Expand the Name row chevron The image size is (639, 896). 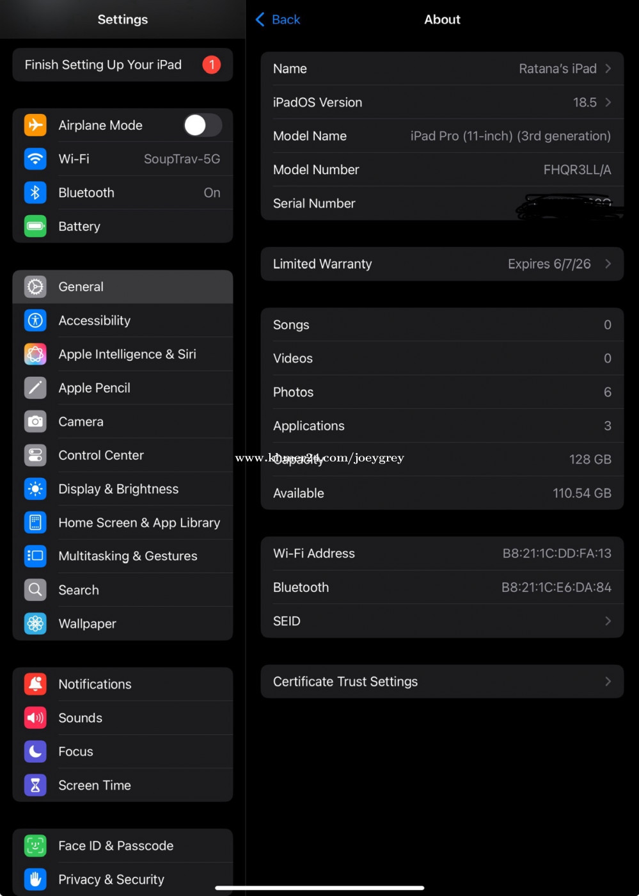click(x=608, y=68)
